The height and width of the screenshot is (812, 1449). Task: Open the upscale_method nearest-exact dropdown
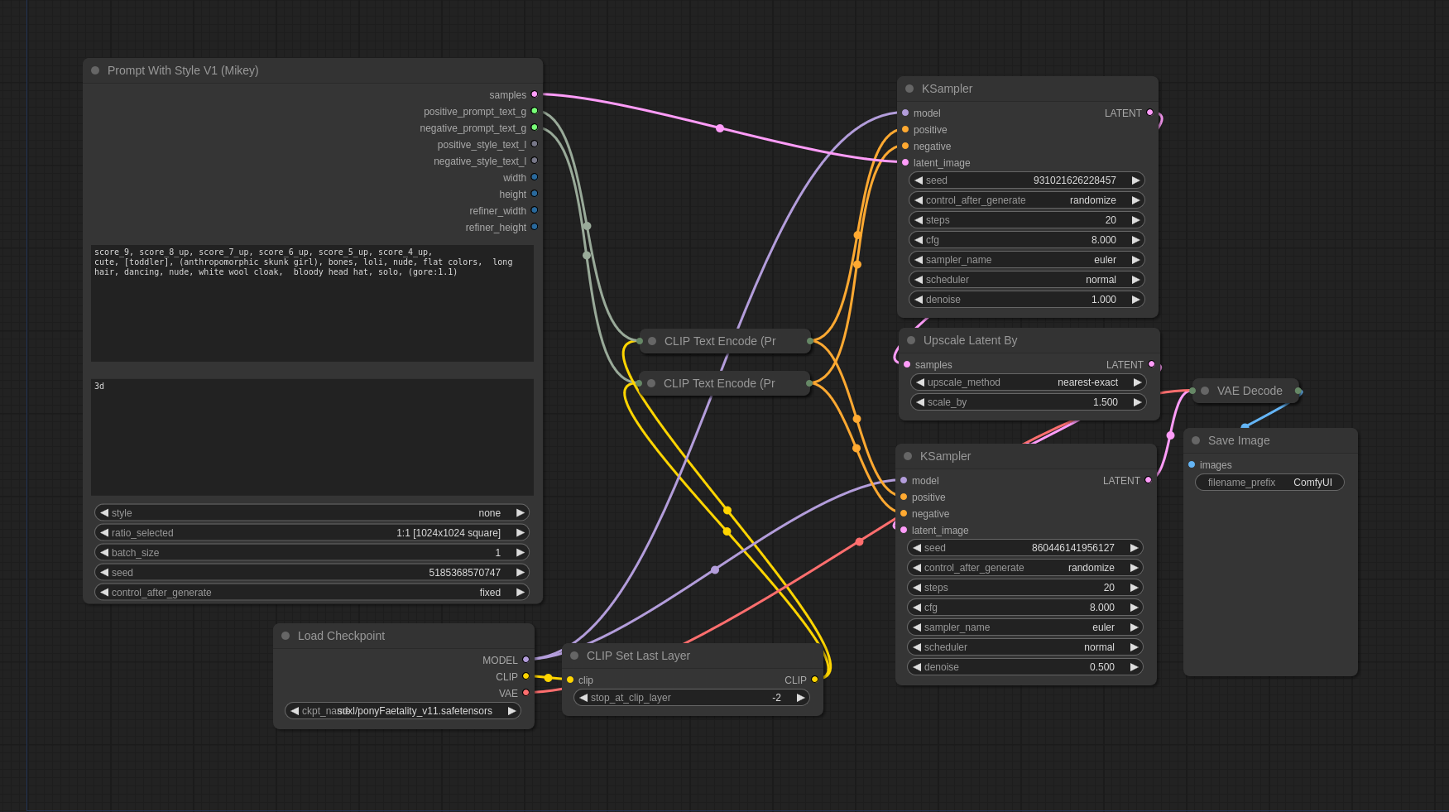point(1028,382)
